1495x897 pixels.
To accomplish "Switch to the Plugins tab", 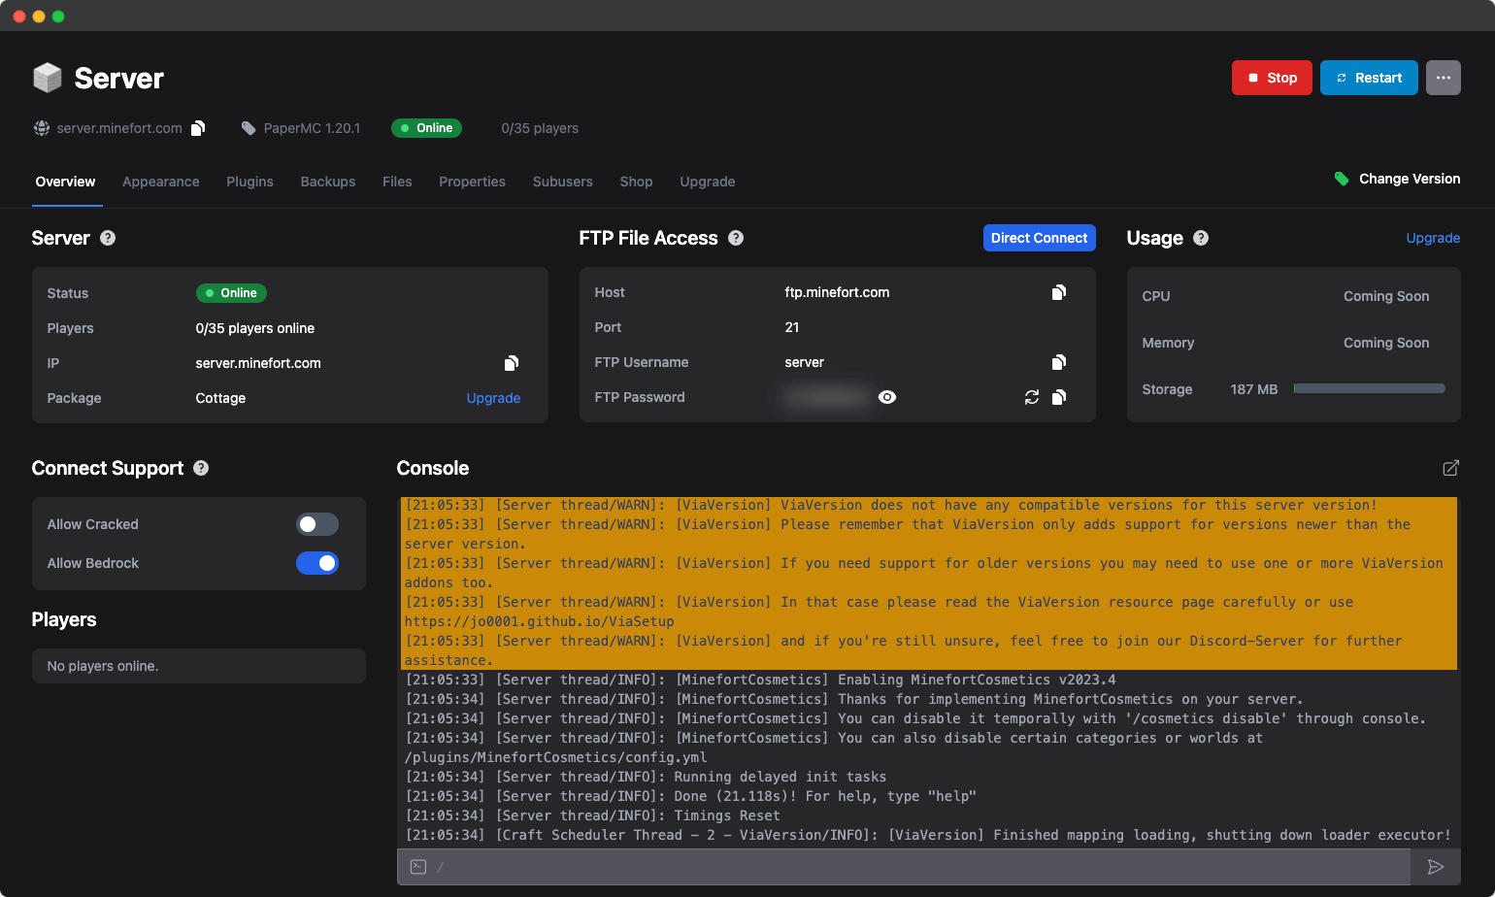I will (249, 182).
